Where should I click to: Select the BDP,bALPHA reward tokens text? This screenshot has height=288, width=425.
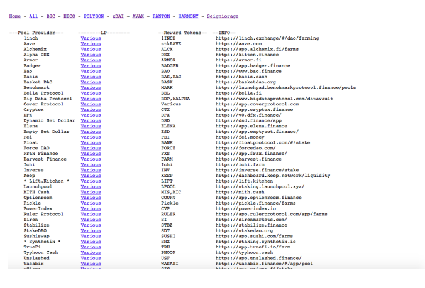click(x=175, y=99)
